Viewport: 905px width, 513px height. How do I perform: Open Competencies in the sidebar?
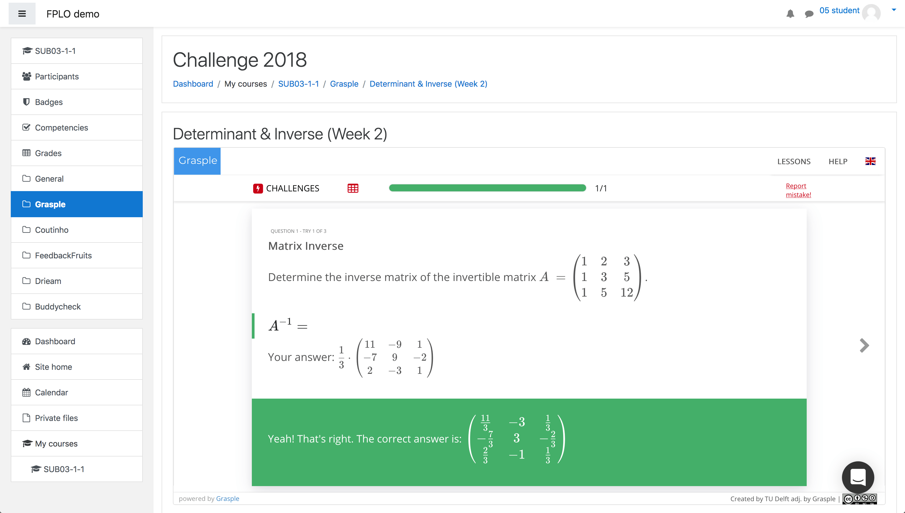coord(61,128)
